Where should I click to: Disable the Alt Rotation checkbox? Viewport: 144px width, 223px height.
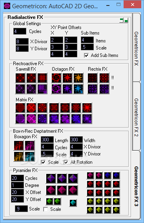click(66, 162)
